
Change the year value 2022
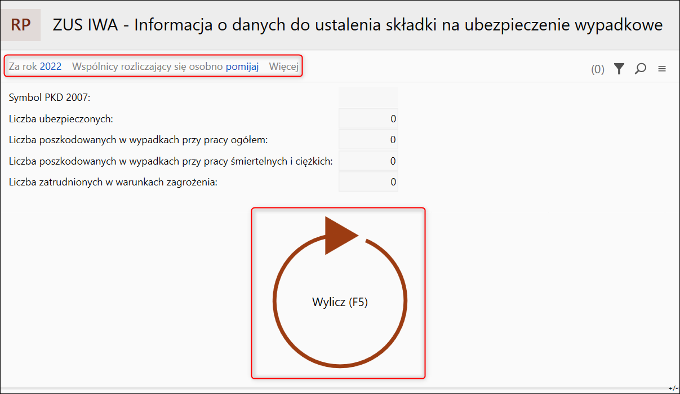[x=51, y=67]
